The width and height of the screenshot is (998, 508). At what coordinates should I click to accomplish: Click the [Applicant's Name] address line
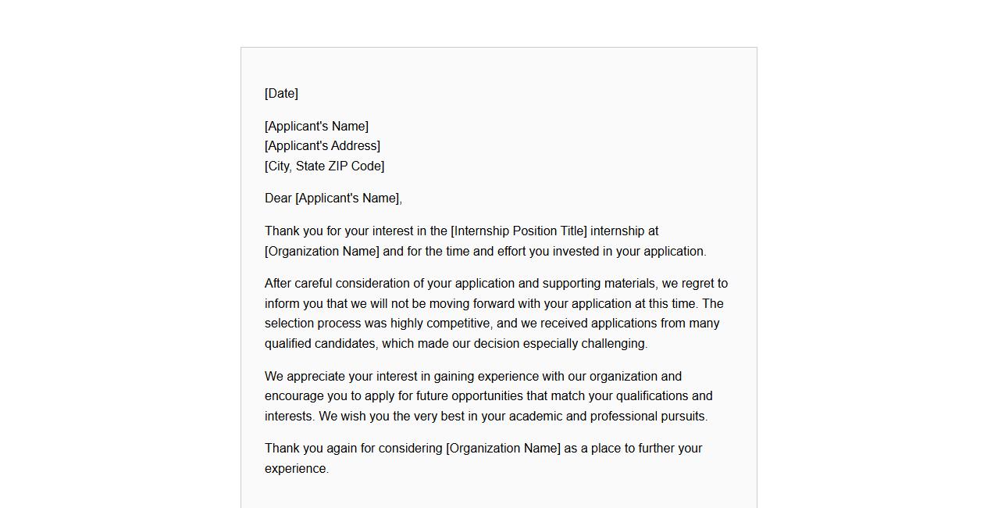click(x=316, y=127)
